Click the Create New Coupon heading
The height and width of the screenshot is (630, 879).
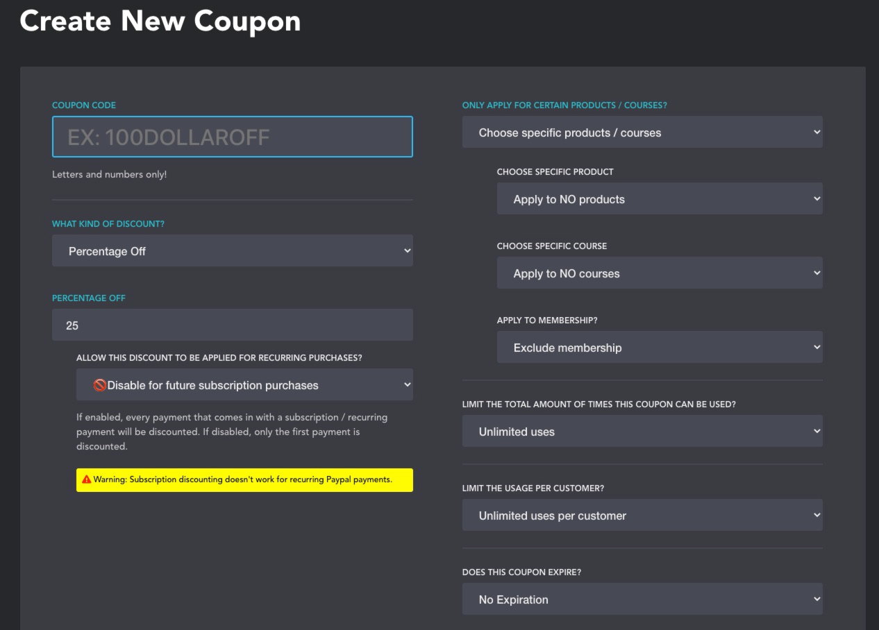pyautogui.click(x=160, y=21)
